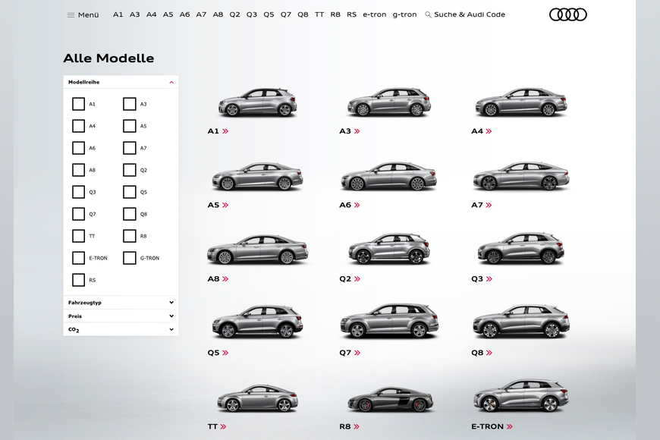Collapse the Modellreihe filter section
The image size is (660, 440).
[171, 82]
